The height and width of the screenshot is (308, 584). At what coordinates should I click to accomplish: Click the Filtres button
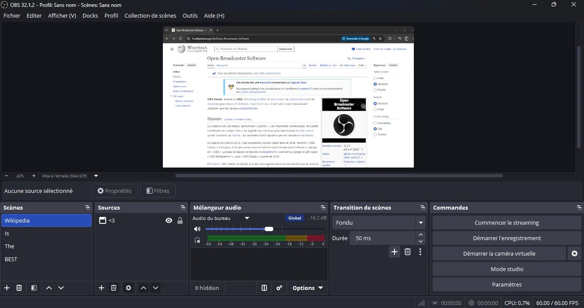tap(158, 191)
